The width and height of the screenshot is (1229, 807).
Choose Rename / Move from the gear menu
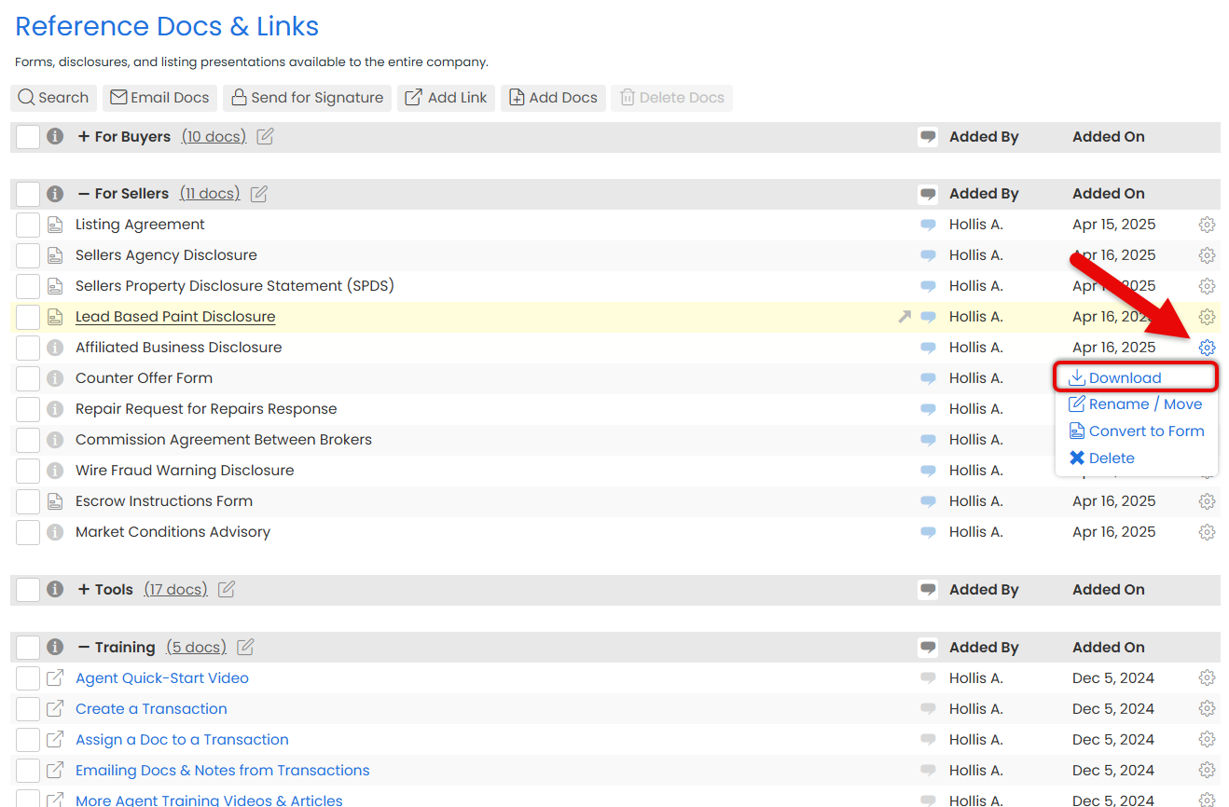click(1136, 404)
